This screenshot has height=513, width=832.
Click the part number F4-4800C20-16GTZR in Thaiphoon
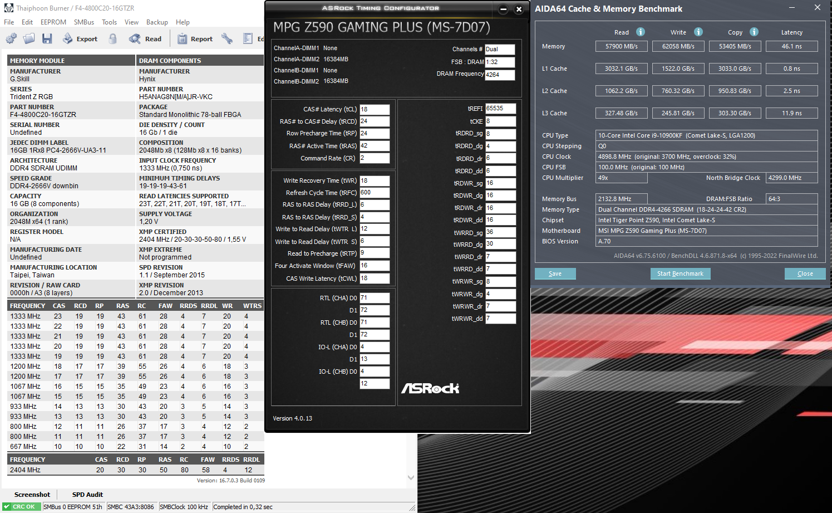(x=43, y=115)
